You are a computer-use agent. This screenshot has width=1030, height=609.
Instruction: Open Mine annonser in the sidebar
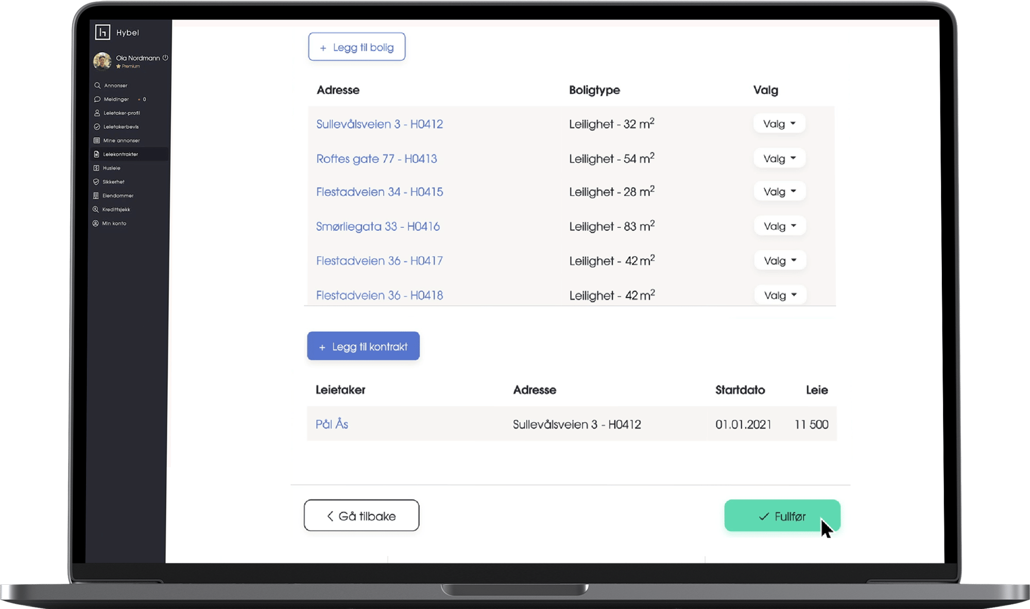(121, 141)
